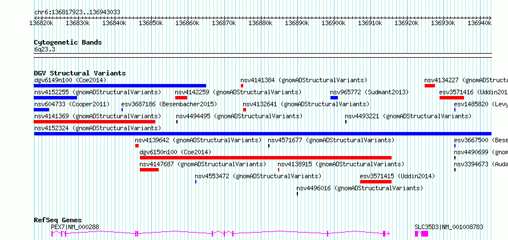The height and width of the screenshot is (240, 508).
Task: Click the RefSeq Genes track title
Action: tap(58, 220)
